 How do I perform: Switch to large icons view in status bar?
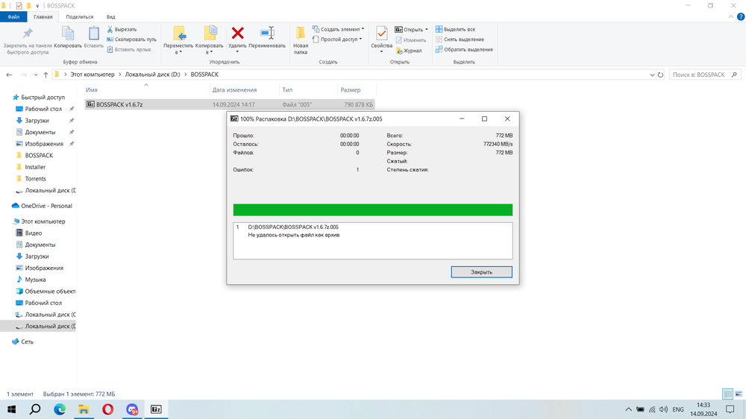(x=739, y=394)
